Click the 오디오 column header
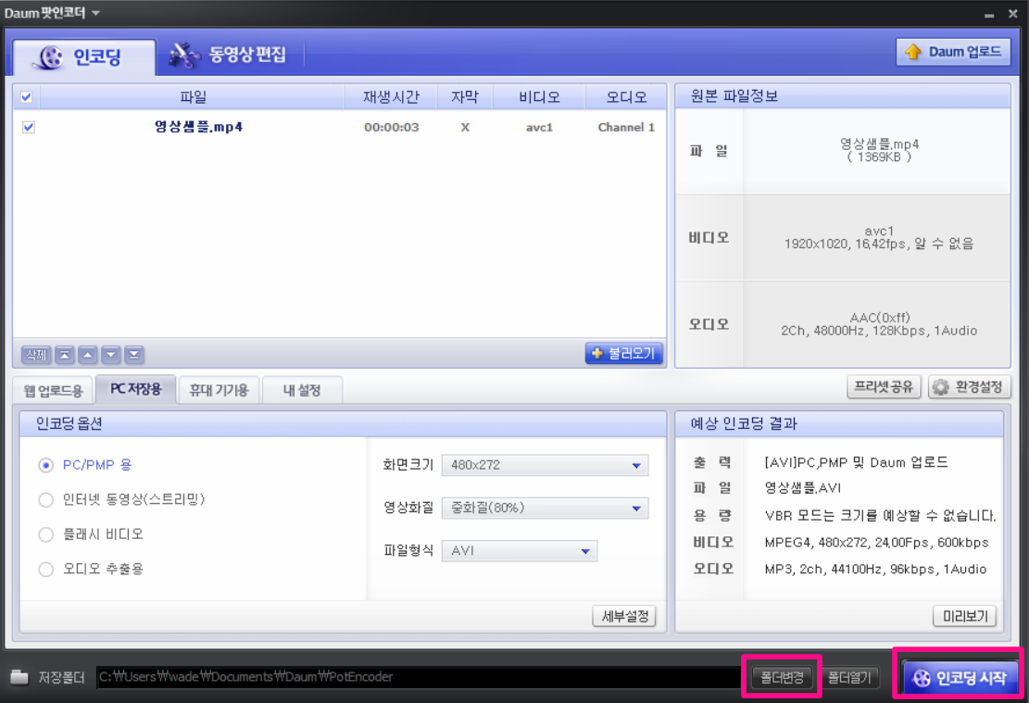Screen dimensions: 1029x703 [x=626, y=97]
